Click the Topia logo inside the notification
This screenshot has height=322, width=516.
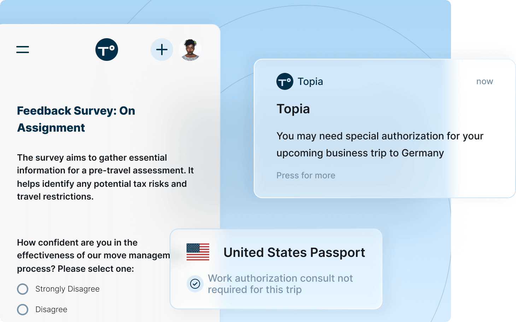[x=285, y=81]
